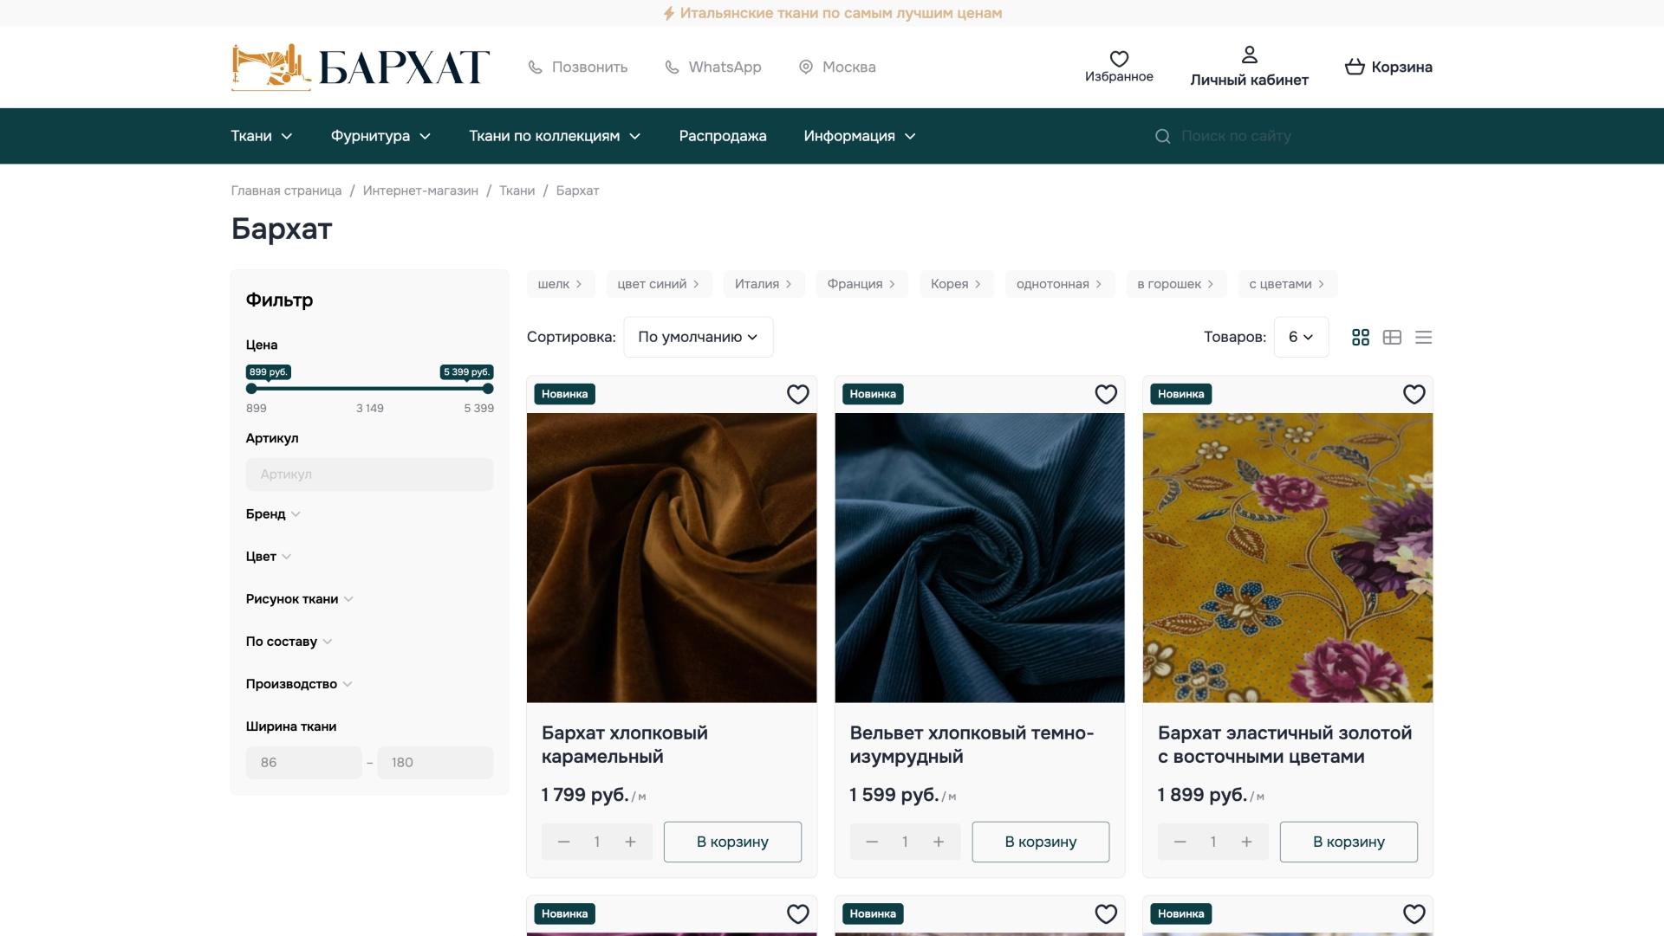The width and height of the screenshot is (1664, 936).
Task: Switch to table view icon
Action: [x=1392, y=338]
